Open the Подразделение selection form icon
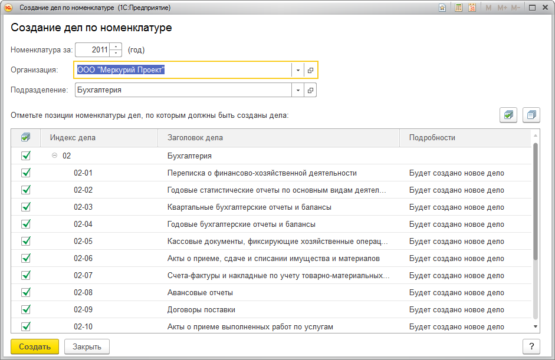 point(311,90)
